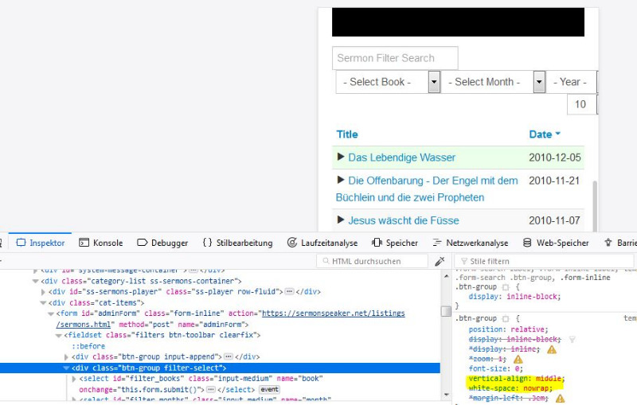Click the date 2010-12-05
Viewport: 637px width, 405px height.
(x=554, y=158)
